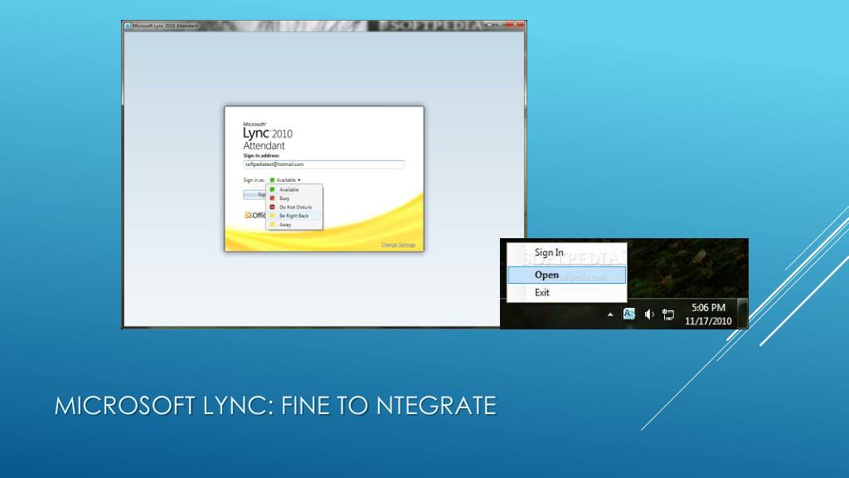Open the Change Settings link
Image resolution: width=849 pixels, height=478 pixels.
(x=398, y=245)
